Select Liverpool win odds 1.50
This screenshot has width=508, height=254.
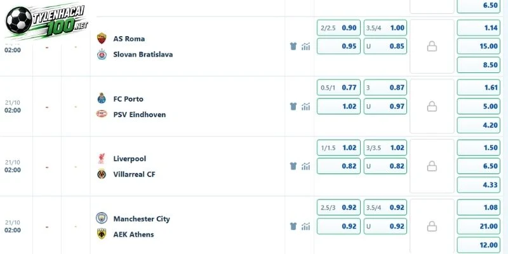tap(479, 148)
